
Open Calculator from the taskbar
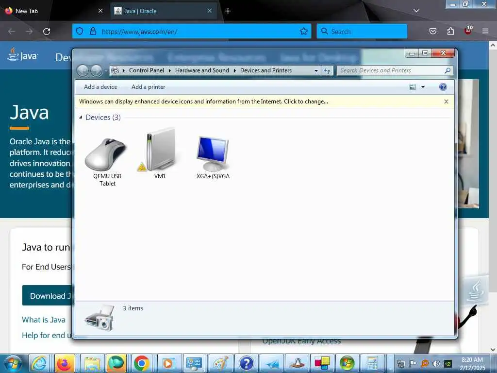tap(372, 363)
